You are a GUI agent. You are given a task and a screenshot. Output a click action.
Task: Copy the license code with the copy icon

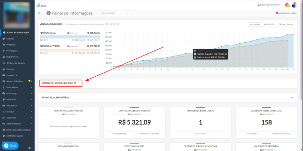click(x=75, y=83)
